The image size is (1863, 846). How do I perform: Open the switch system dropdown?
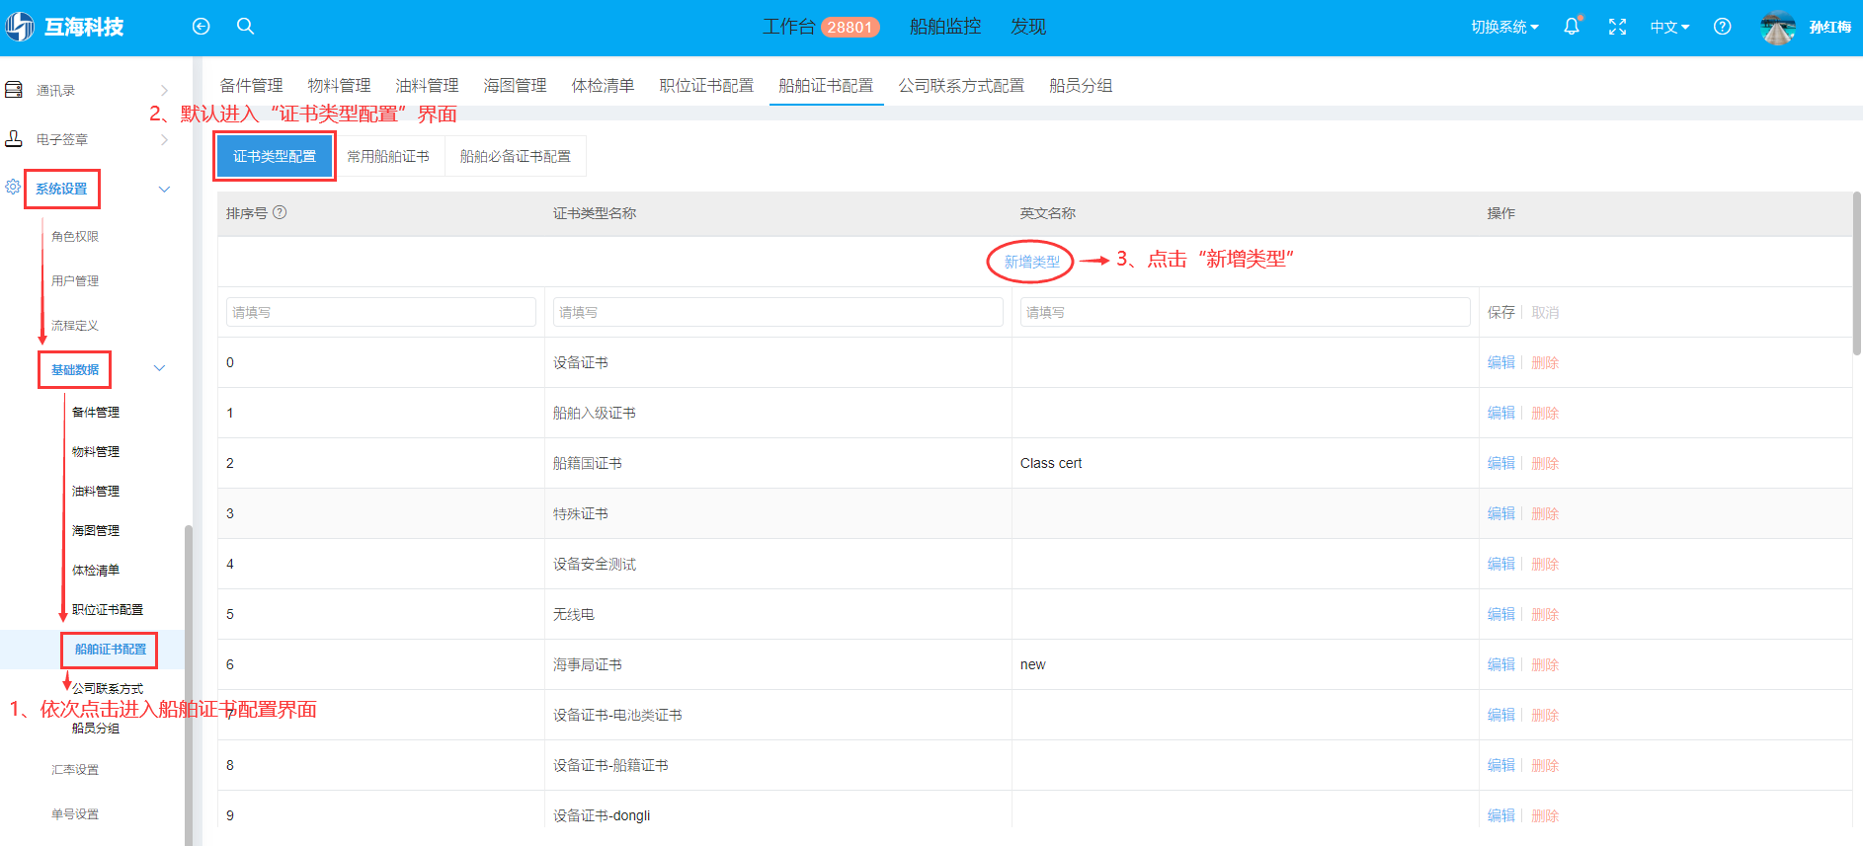(x=1504, y=27)
